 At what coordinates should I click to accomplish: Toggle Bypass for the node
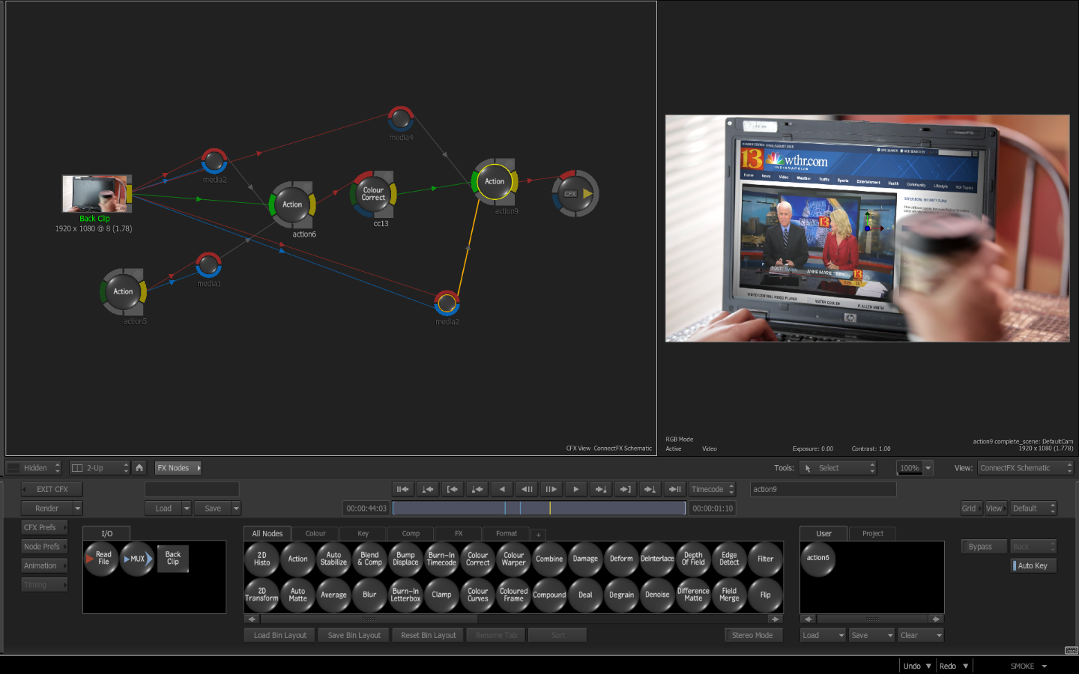981,547
